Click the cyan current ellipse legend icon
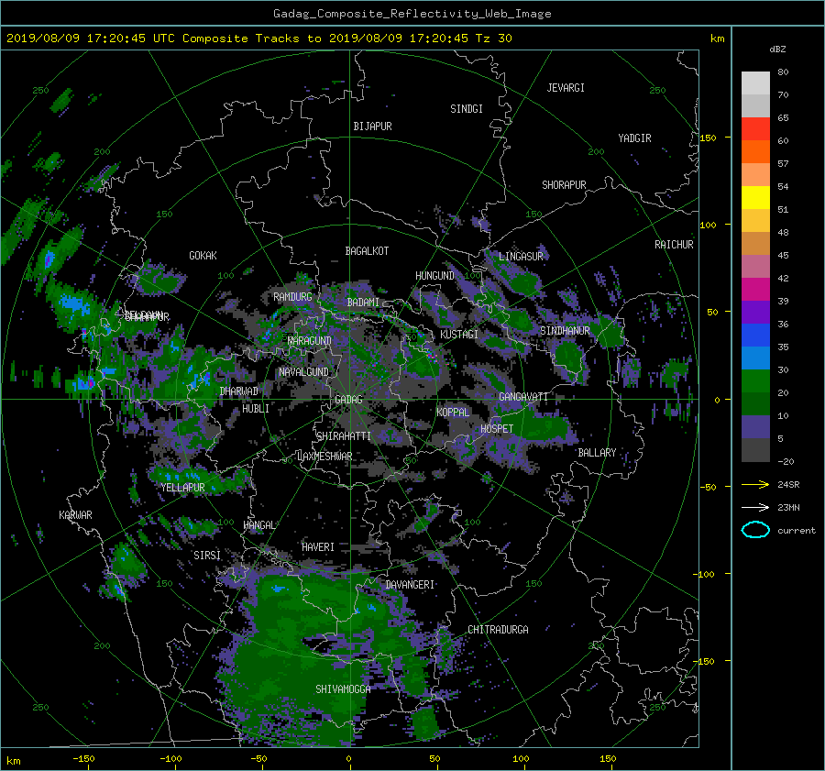This screenshot has width=825, height=771. (755, 530)
